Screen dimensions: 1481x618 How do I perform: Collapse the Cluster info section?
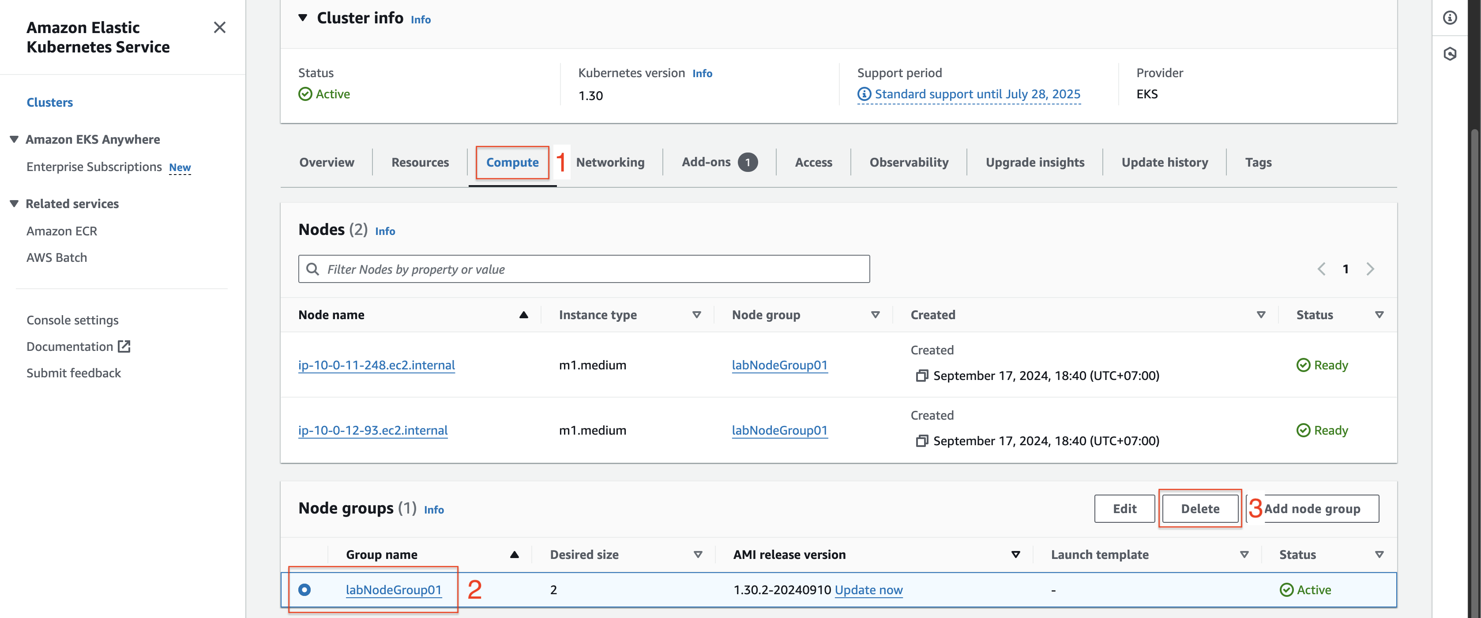pyautogui.click(x=303, y=18)
